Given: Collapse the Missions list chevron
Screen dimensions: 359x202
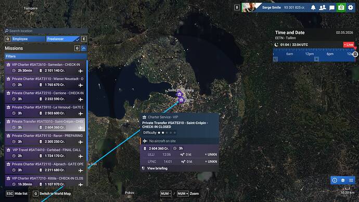Looking at the screenshot, I should 84,48.
